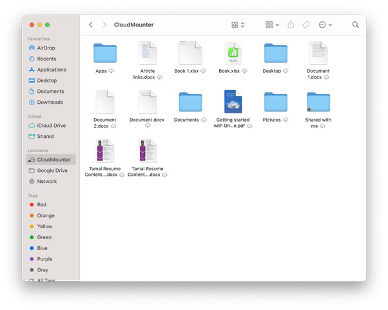The width and height of the screenshot is (388, 310).
Task: Click the Share icon in toolbar
Action: 291,25
